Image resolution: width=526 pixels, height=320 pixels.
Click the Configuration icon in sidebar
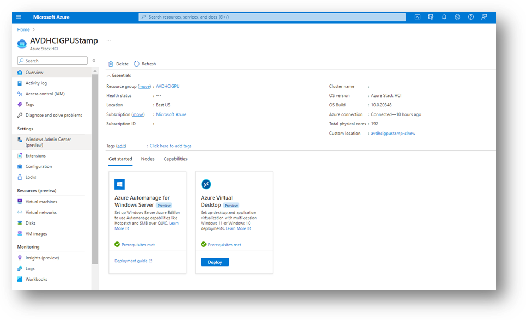20,166
